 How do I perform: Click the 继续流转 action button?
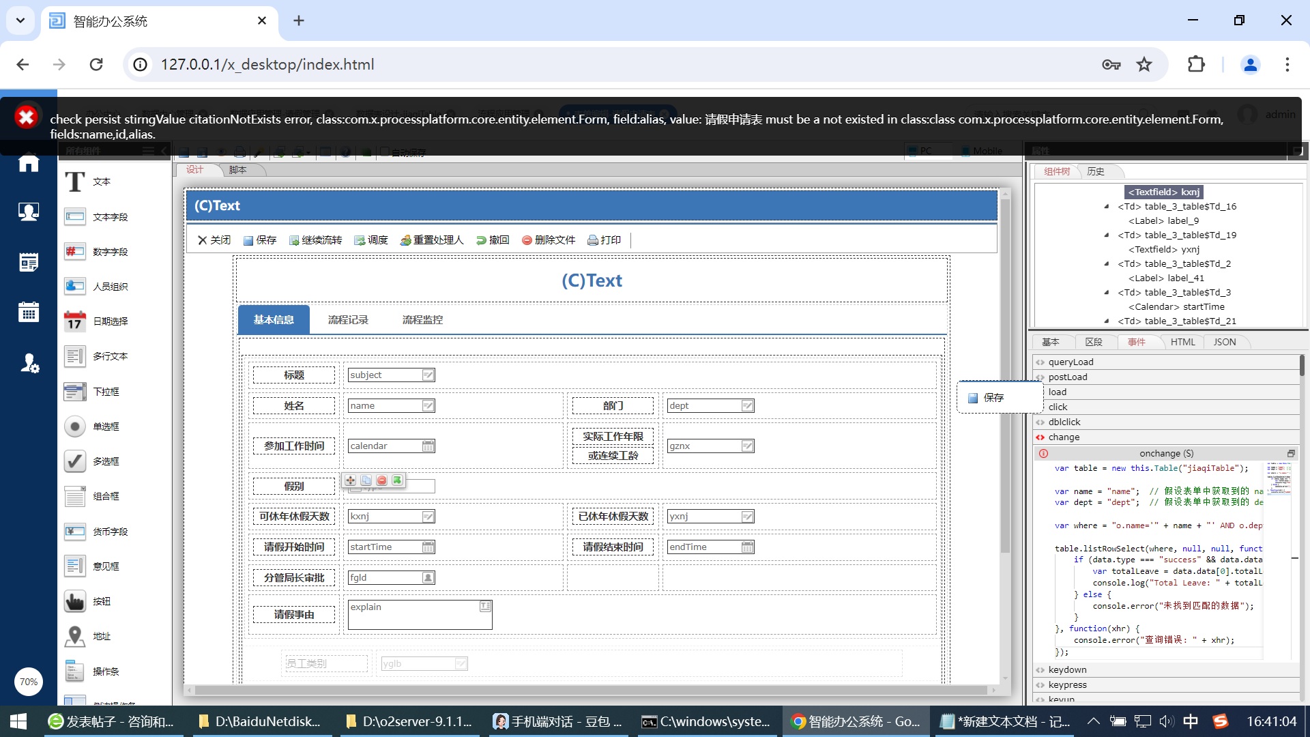click(x=315, y=240)
